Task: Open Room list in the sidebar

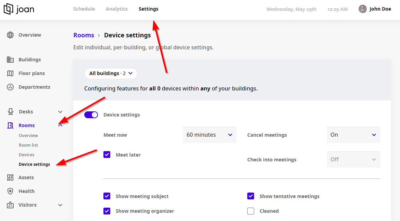Action: point(28,145)
